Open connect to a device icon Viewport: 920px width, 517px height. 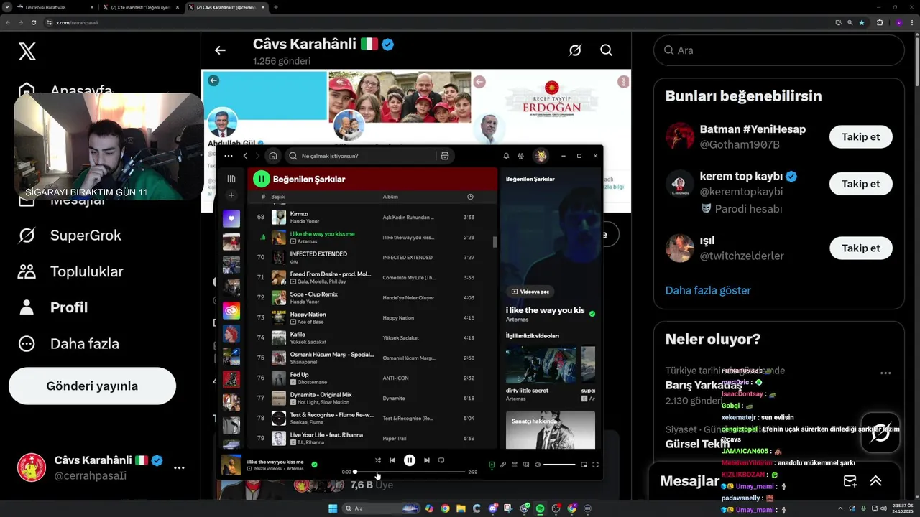click(526, 465)
